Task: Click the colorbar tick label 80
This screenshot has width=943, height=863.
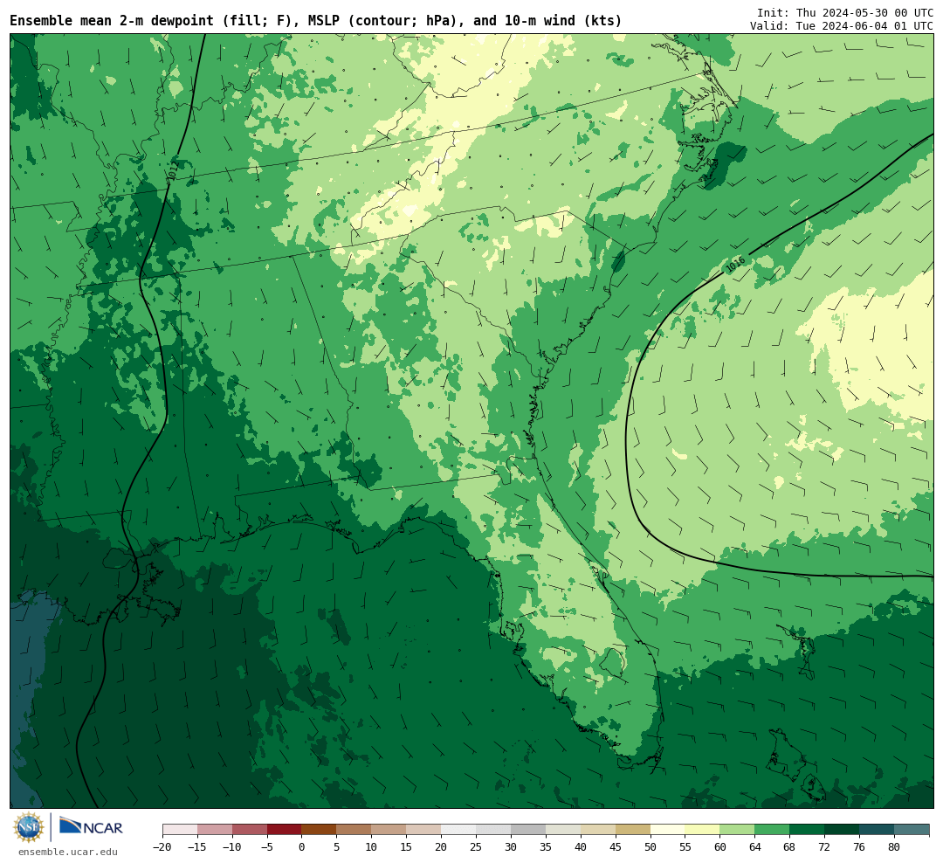Action: (x=894, y=847)
